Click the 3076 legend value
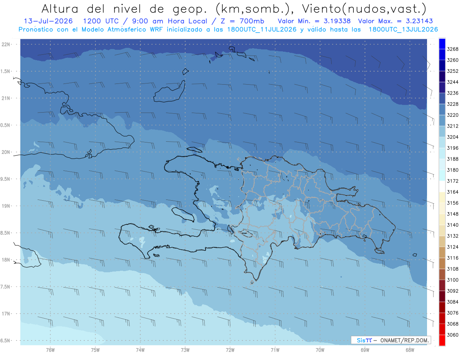 coord(453,312)
